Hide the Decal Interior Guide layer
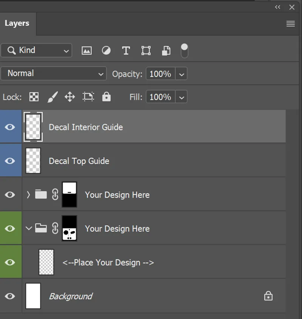Image resolution: width=302 pixels, height=319 pixels. pos(10,127)
